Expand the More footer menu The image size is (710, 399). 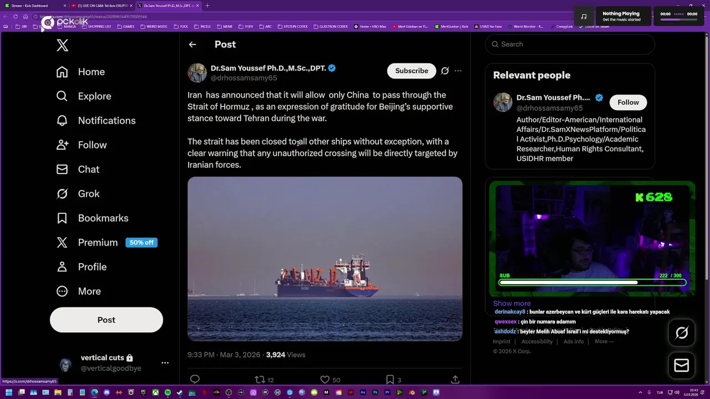coord(604,342)
